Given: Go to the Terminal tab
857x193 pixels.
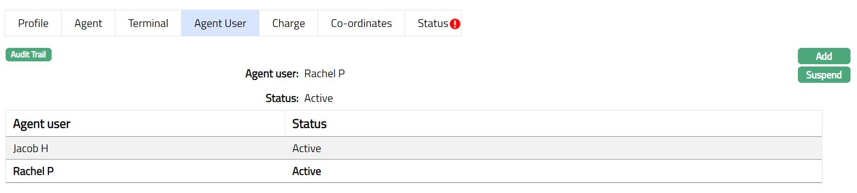Looking at the screenshot, I should [x=148, y=23].
